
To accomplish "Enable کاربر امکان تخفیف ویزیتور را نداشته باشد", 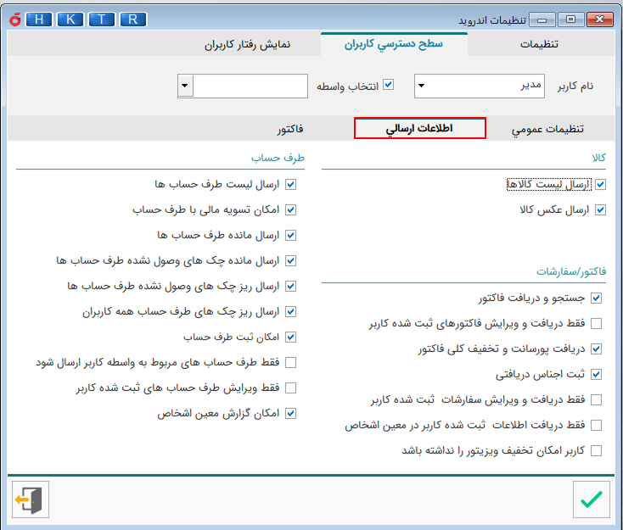I will coord(596,451).
